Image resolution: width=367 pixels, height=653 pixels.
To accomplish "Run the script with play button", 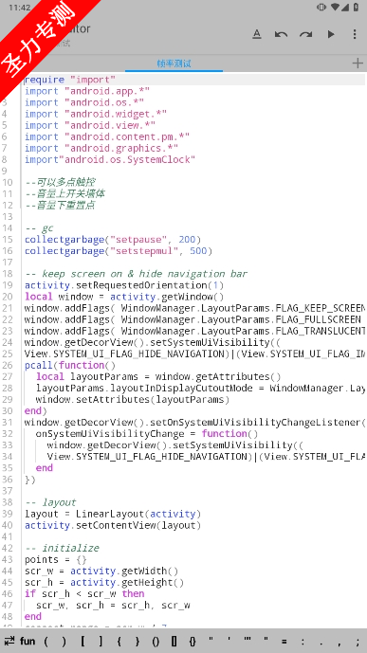I will pos(331,34).
